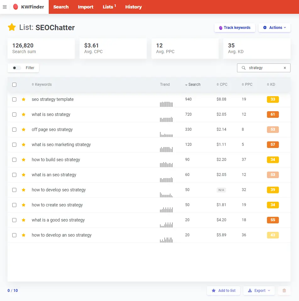The width and height of the screenshot is (299, 301).
Task: Open trend chart for seo strategy template
Action: click(166, 104)
